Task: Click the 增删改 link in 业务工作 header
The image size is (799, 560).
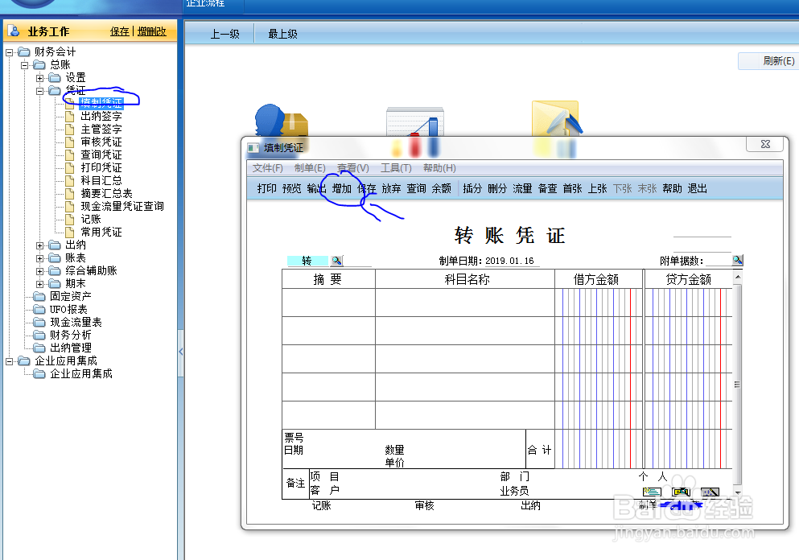Action: pos(152,31)
